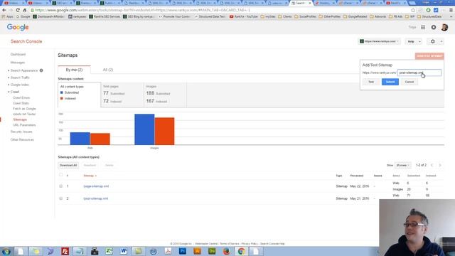
Task: Tick the select-all checkbox in sitemap table header
Action: [x=60, y=175]
